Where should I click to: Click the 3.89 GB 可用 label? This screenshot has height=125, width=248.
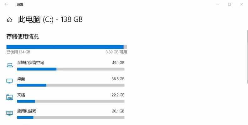(x=116, y=52)
